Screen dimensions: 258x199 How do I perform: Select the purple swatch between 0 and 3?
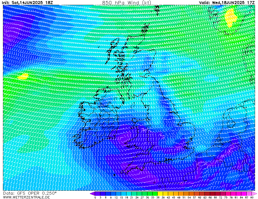tap(98, 194)
